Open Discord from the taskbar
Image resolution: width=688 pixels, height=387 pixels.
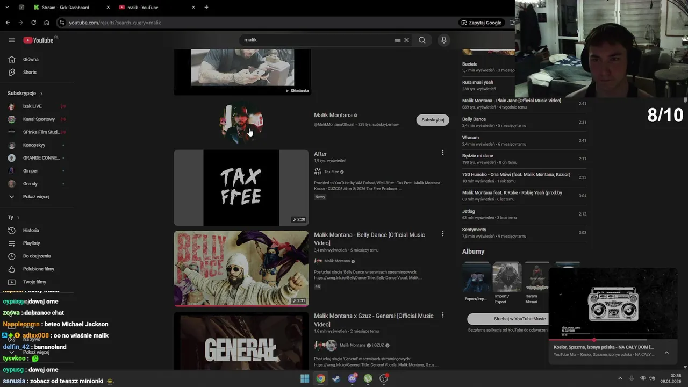point(353,378)
